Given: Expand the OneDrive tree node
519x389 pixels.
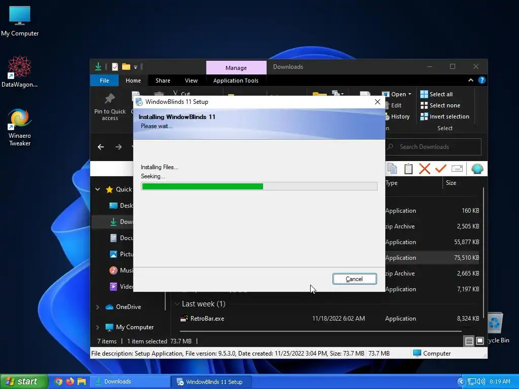Looking at the screenshot, I should (x=98, y=307).
